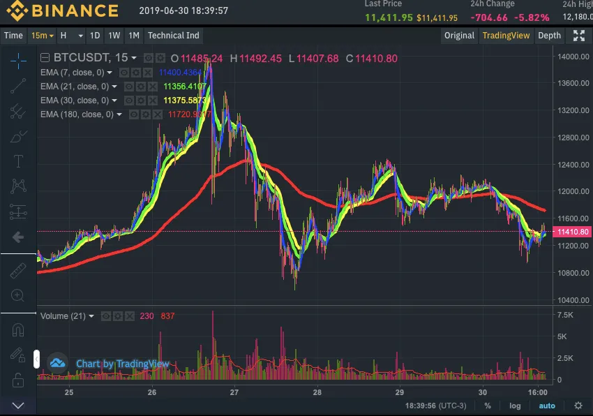Viewport: 593px width, 416px height.
Task: Select the Time chart mode
Action: tap(14, 36)
